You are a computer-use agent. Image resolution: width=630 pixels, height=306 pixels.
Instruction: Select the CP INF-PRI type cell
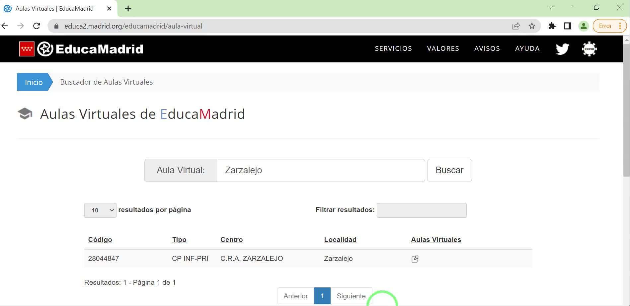[190, 259]
